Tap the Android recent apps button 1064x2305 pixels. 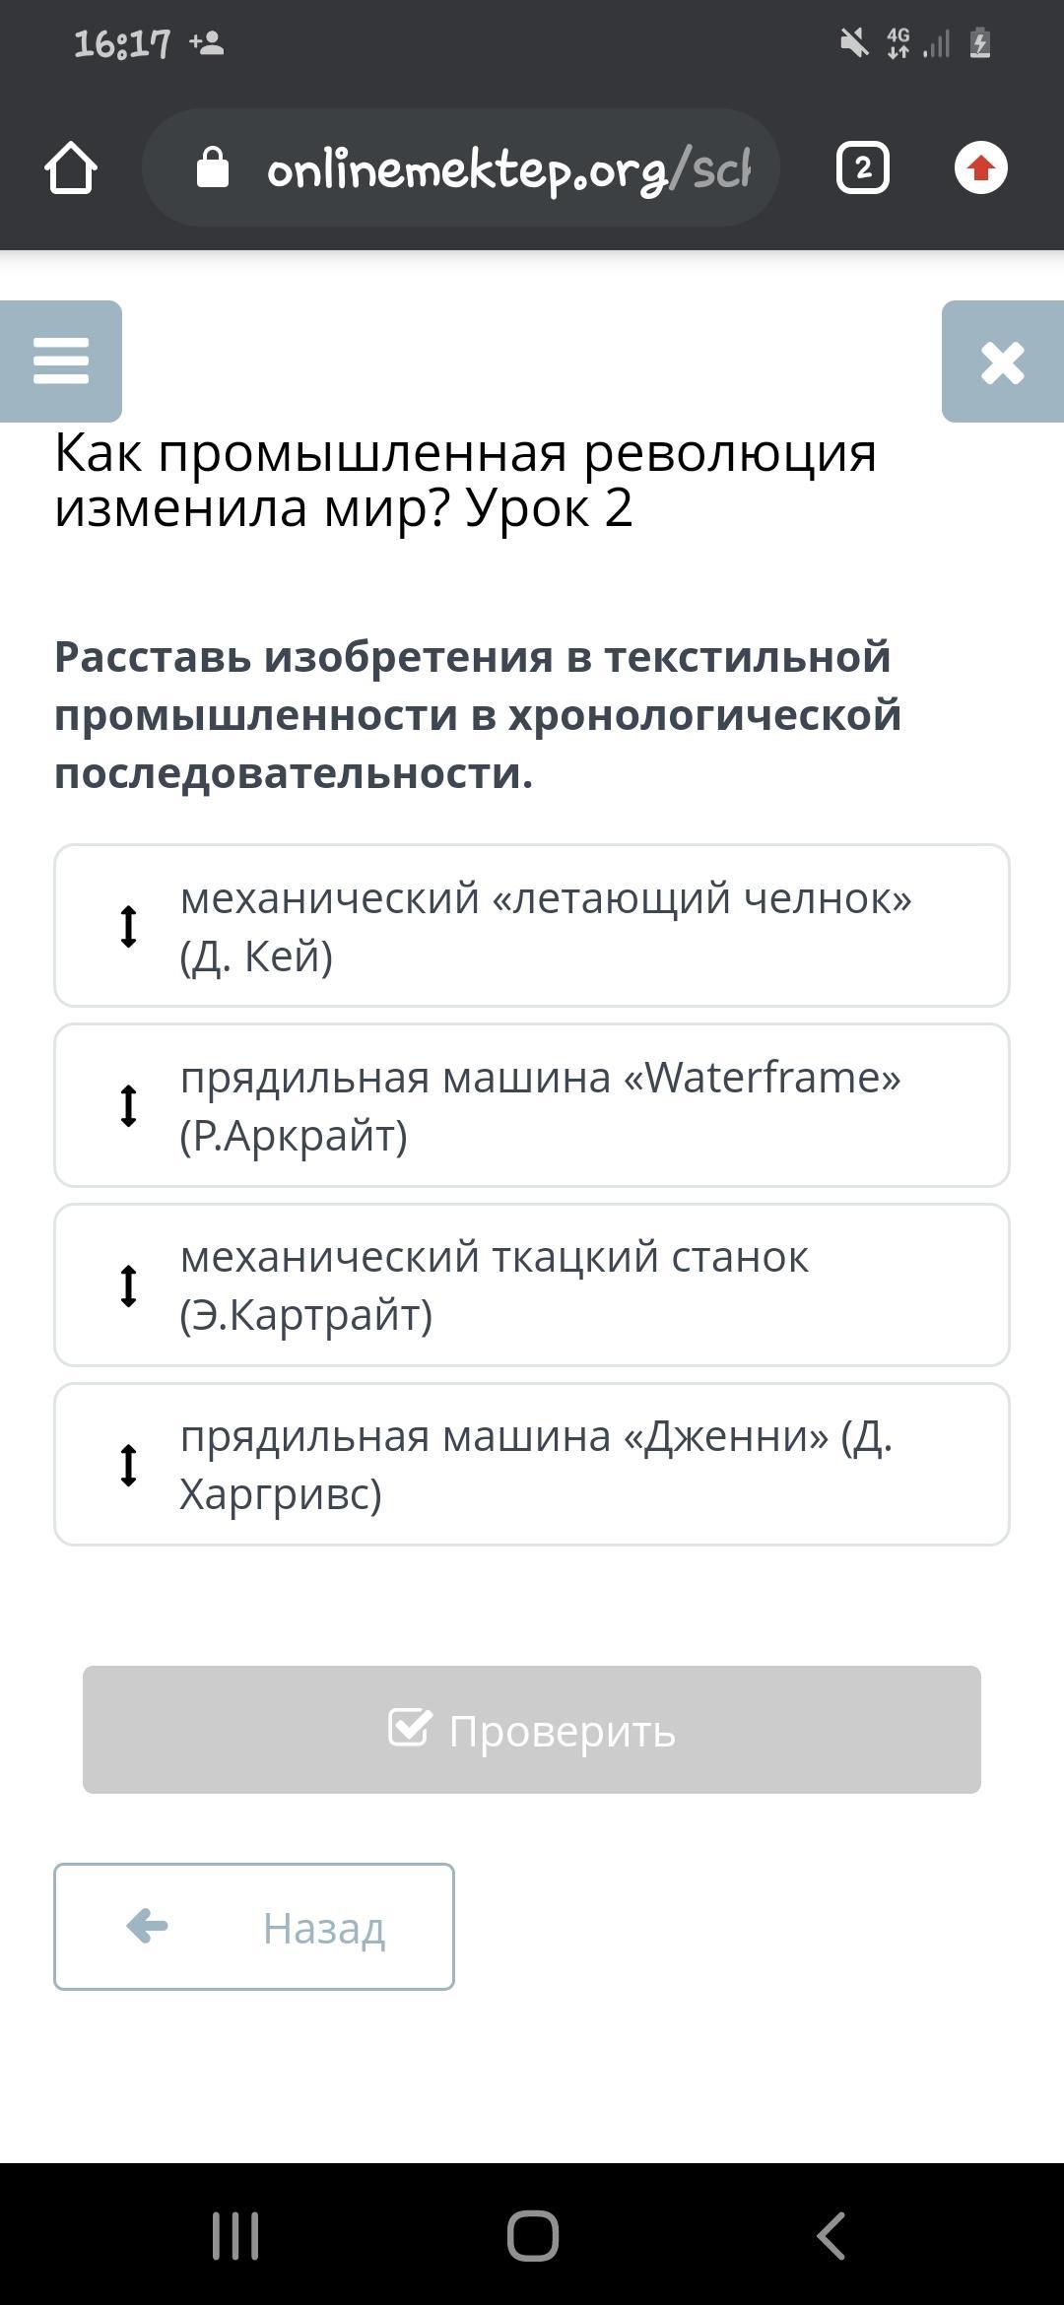coord(235,2235)
